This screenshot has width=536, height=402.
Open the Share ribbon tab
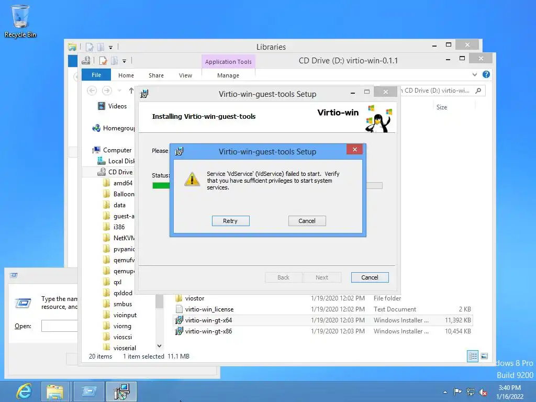point(156,75)
